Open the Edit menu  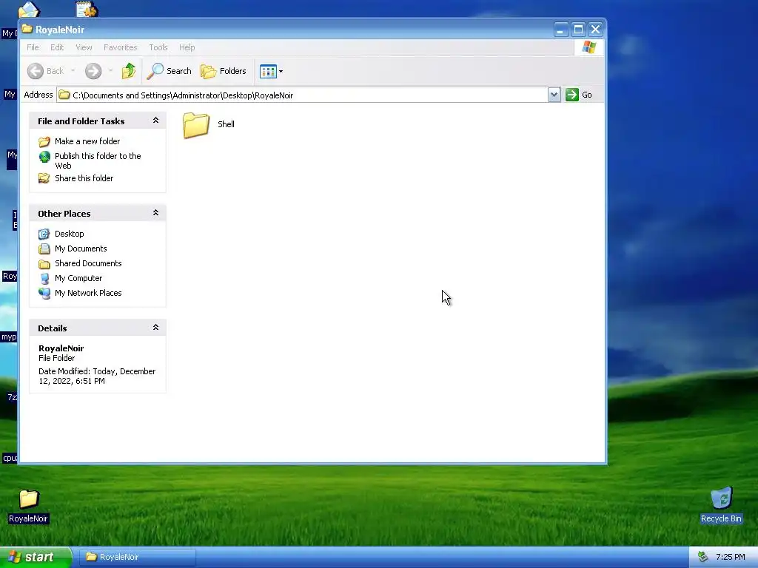point(57,47)
